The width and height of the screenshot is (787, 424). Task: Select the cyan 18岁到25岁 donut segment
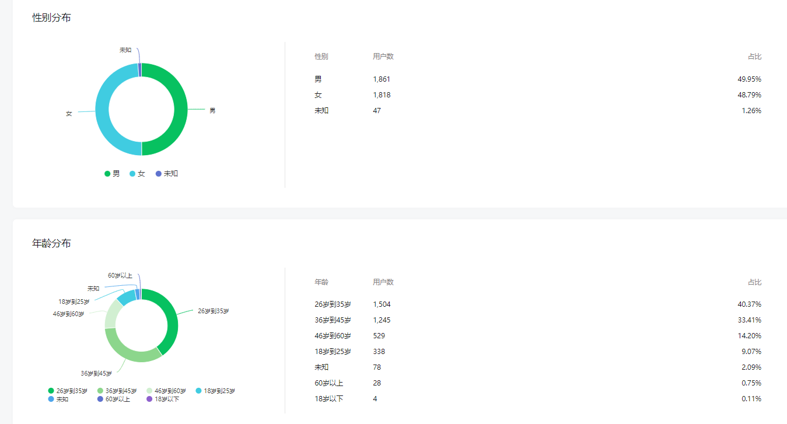click(126, 297)
